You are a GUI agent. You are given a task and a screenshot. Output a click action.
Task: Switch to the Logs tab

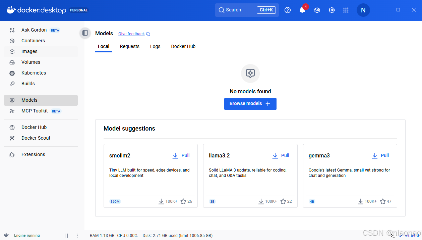155,46
